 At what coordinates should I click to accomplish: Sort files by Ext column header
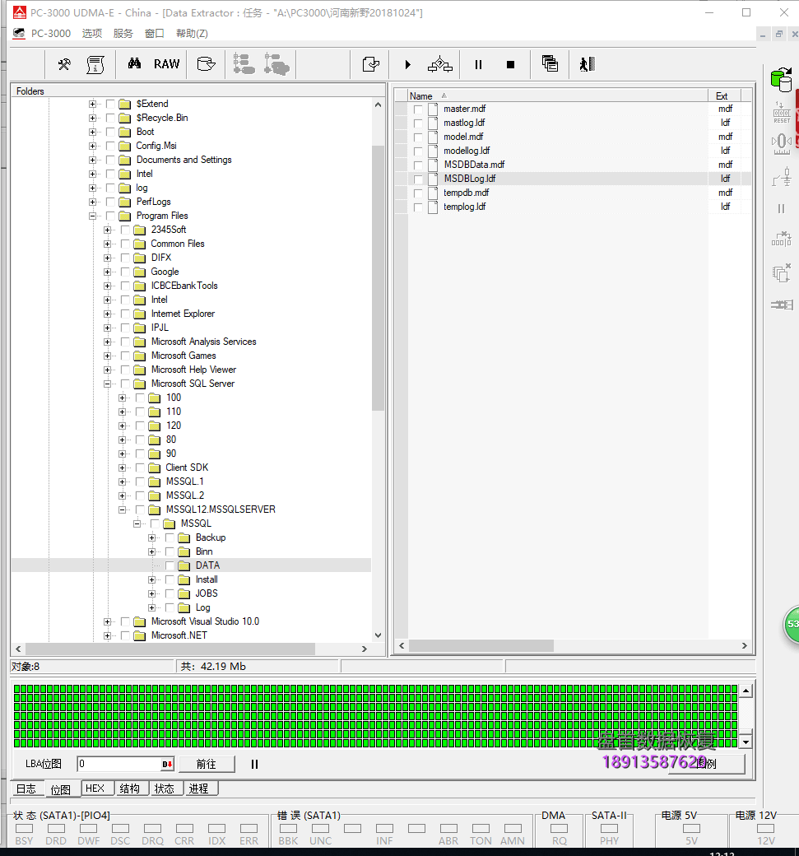click(x=725, y=96)
